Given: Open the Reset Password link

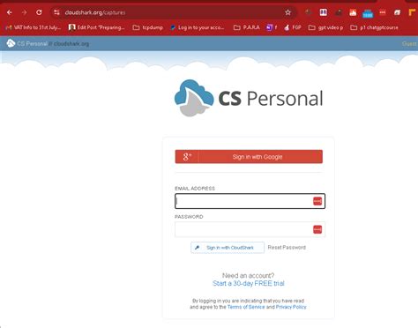Looking at the screenshot, I should coord(287,248).
